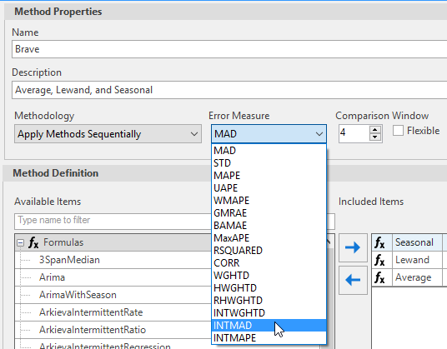447x349 pixels.
Task: Enable the Flexible checkbox
Action: tap(398, 131)
